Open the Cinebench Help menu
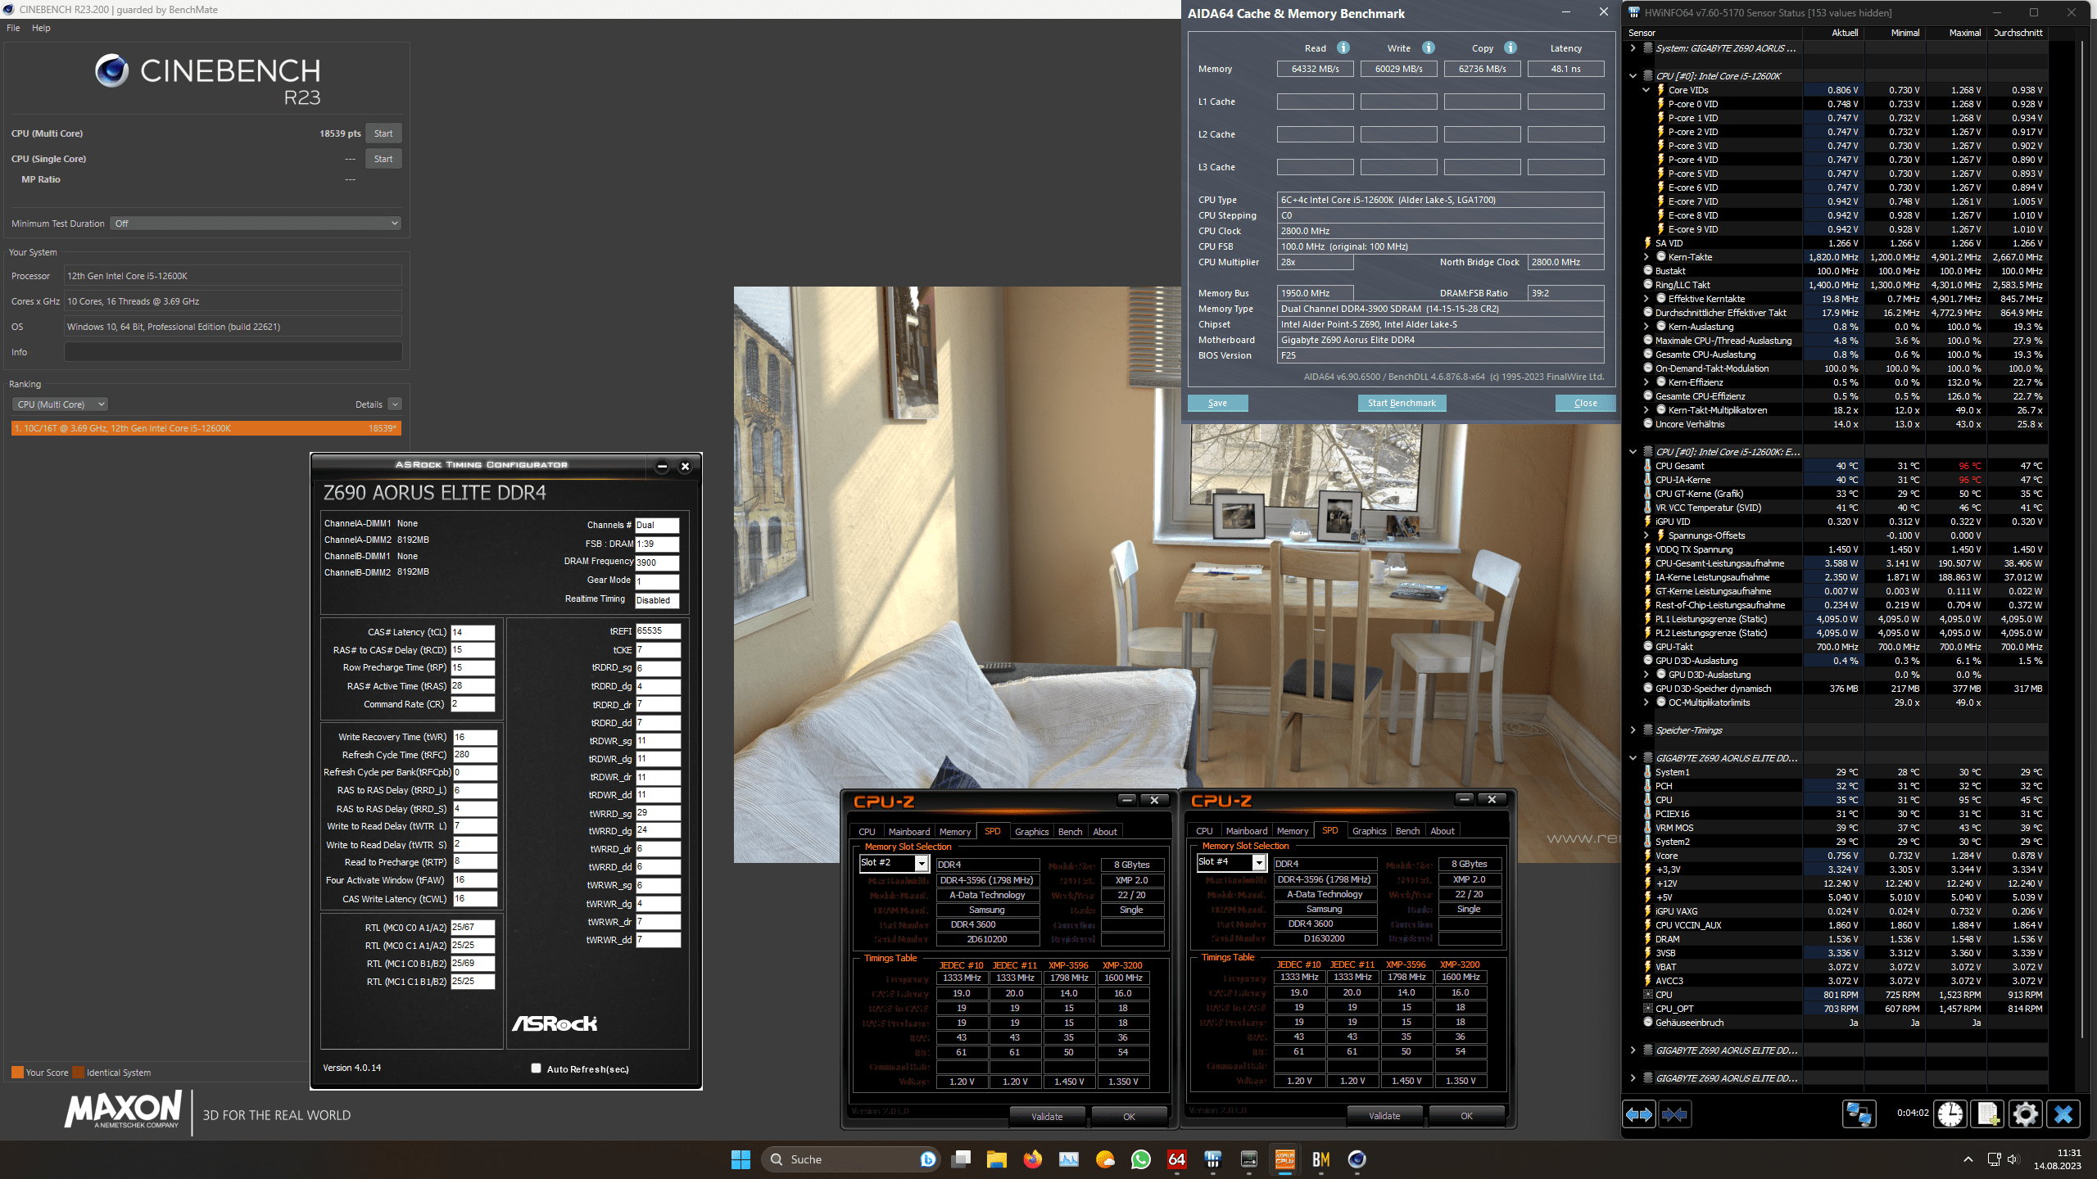This screenshot has width=2097, height=1179. tap(41, 28)
